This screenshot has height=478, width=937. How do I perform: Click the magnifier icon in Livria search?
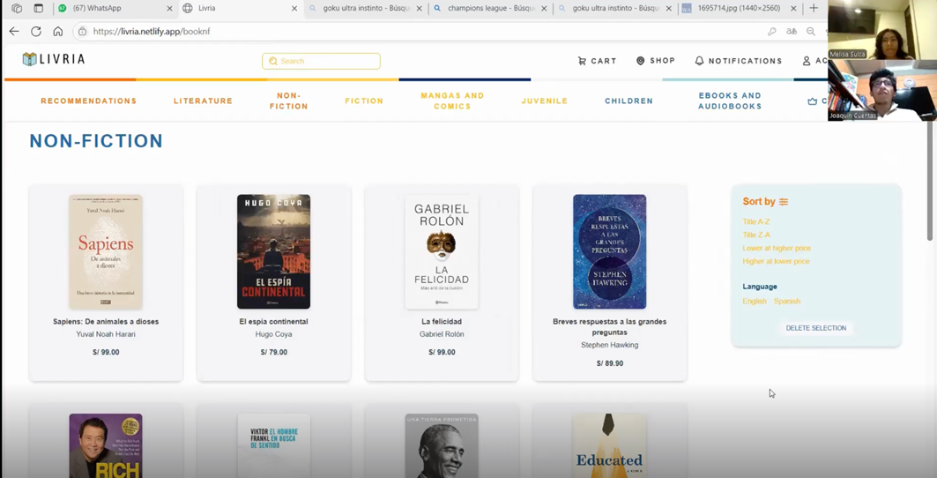(x=273, y=61)
